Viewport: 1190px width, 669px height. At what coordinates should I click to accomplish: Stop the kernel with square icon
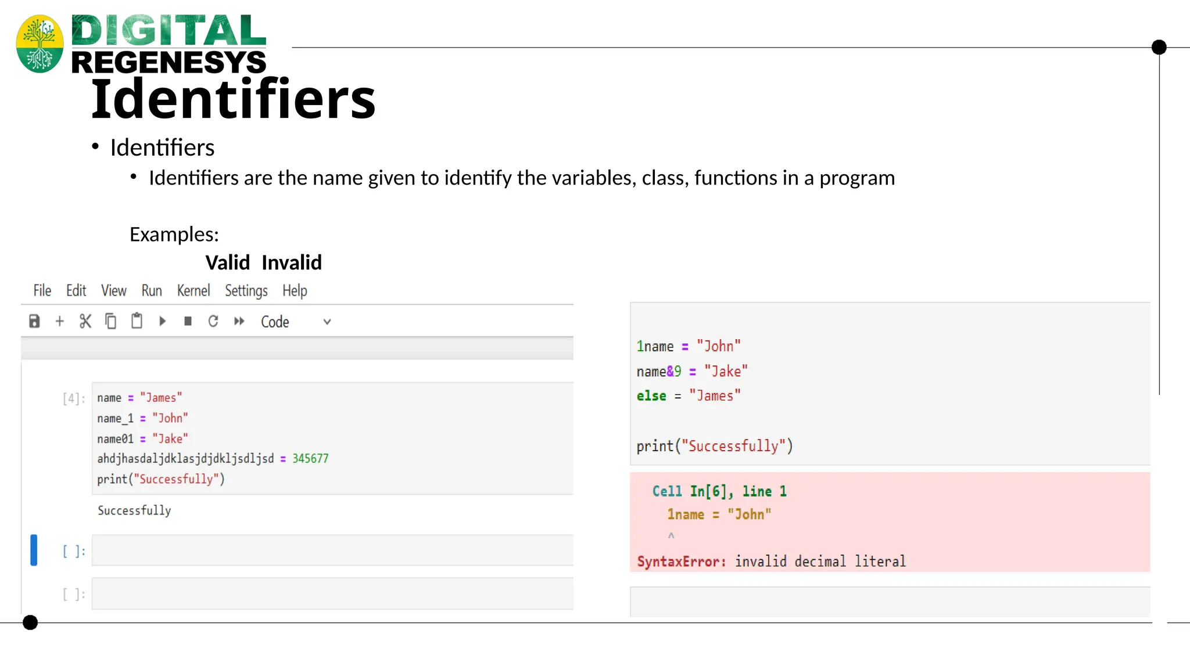coord(188,321)
